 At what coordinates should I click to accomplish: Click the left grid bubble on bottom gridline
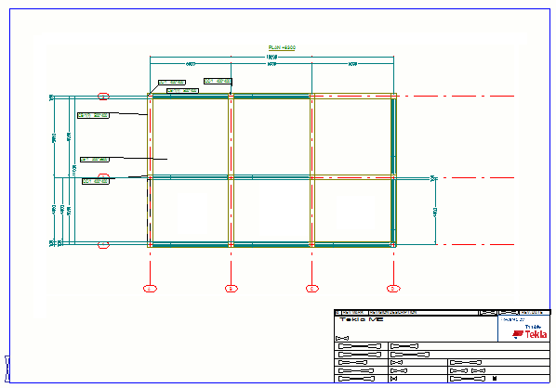tap(103, 245)
